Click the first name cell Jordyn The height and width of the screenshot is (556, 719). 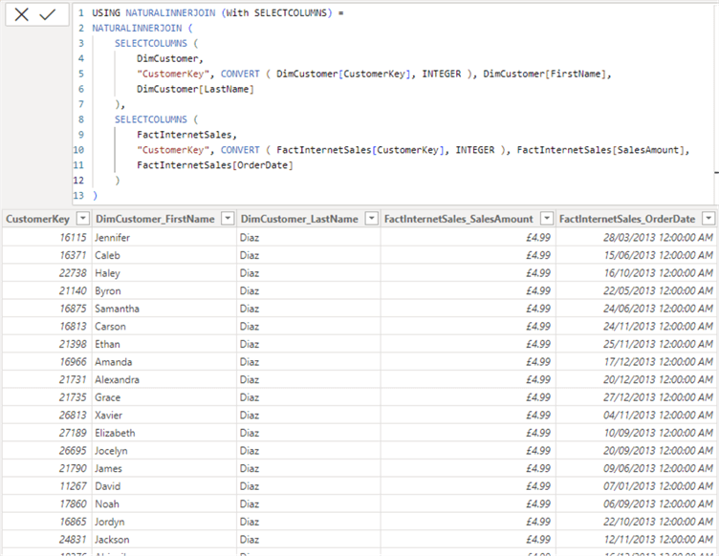164,522
